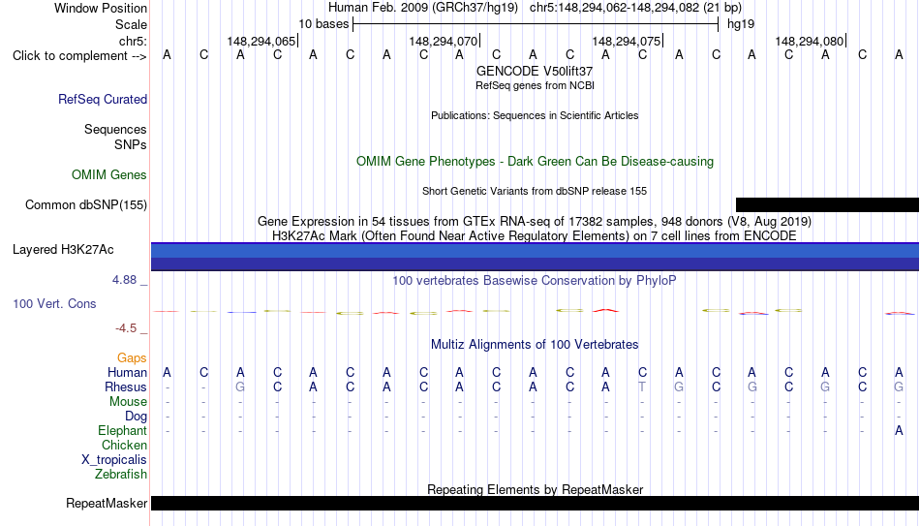Select the Chicken alignment row label
Image resolution: width=920 pixels, height=526 pixels.
tap(124, 446)
